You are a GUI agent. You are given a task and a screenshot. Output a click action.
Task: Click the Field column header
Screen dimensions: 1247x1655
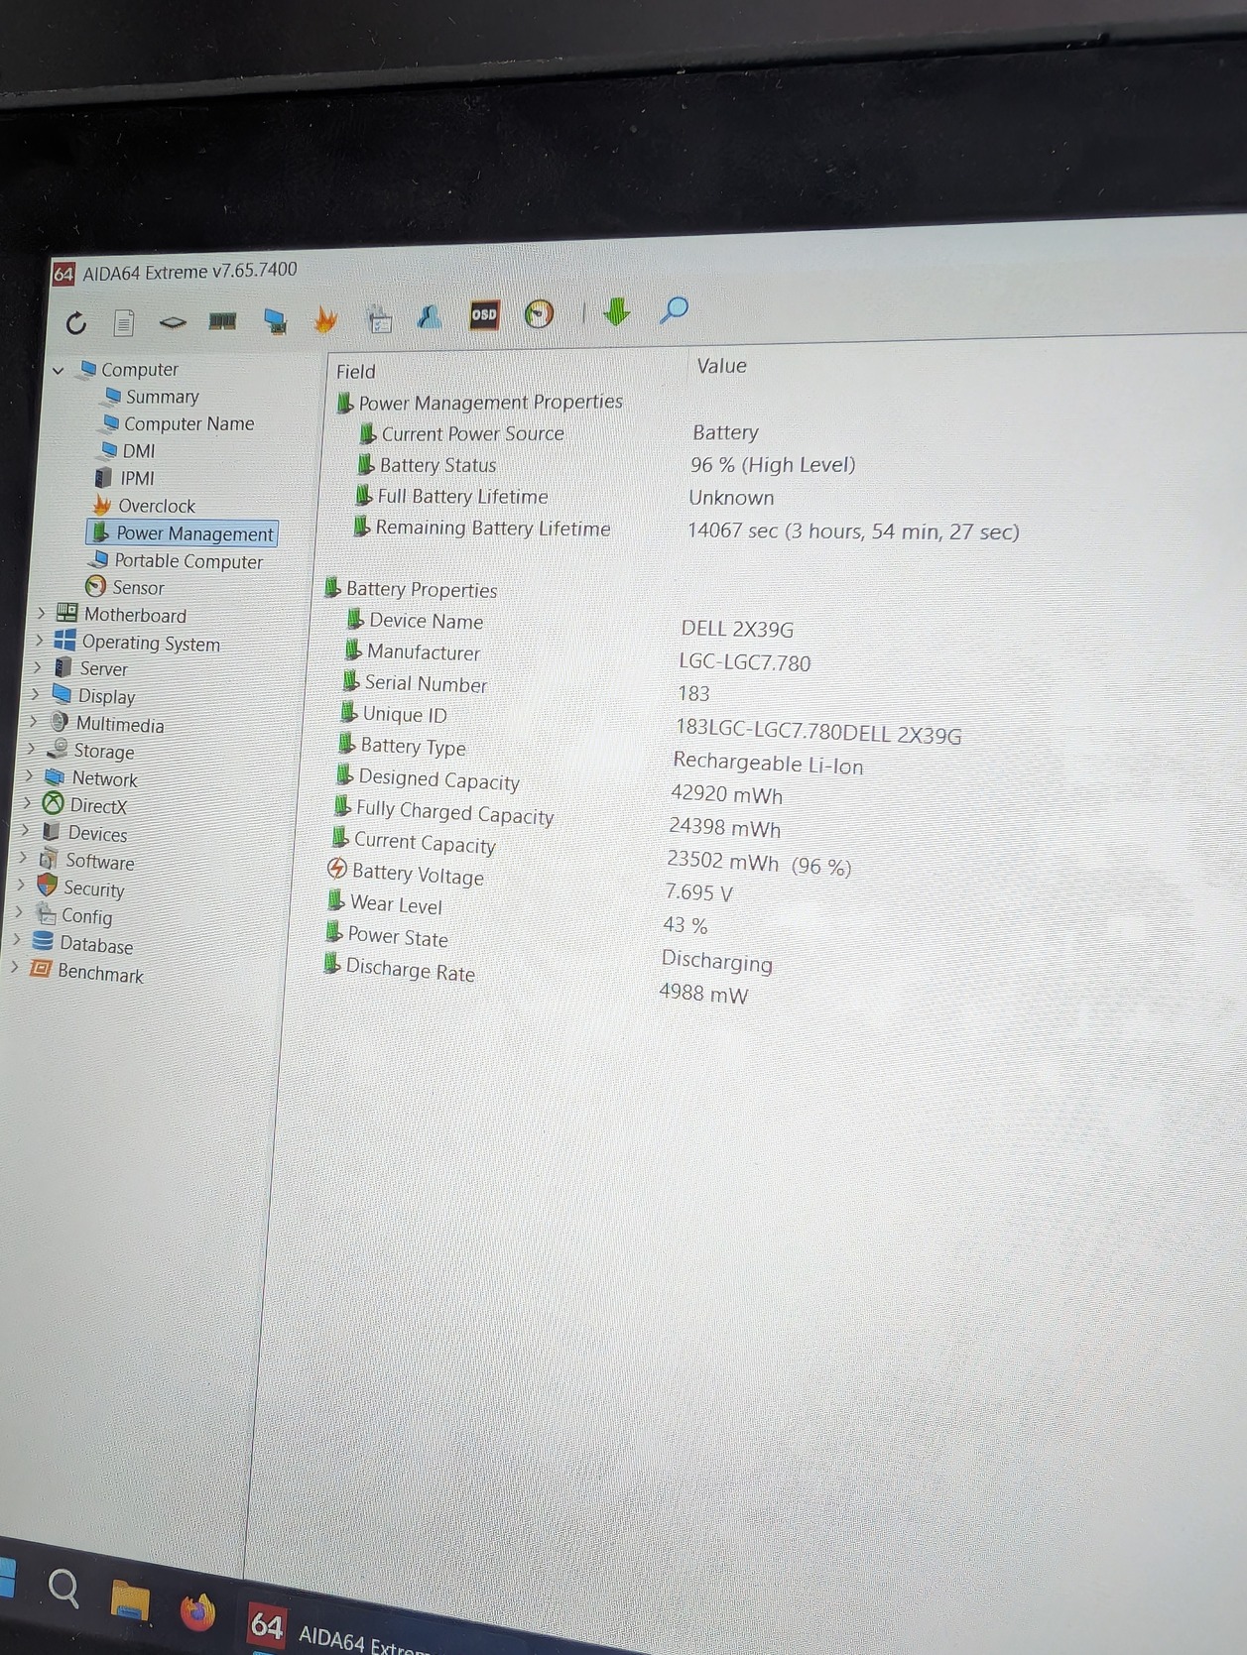pyautogui.click(x=355, y=372)
